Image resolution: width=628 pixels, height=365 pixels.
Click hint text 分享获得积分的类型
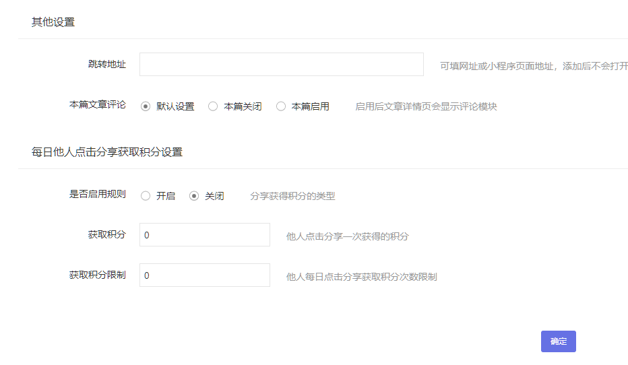click(292, 196)
